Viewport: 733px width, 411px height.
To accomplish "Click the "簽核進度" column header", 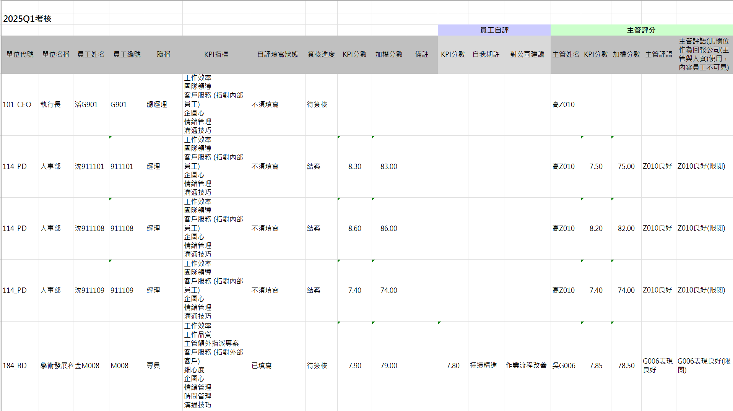I will [321, 54].
